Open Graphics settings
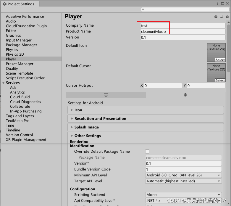The height and width of the screenshot is (206, 231). pos(13,36)
